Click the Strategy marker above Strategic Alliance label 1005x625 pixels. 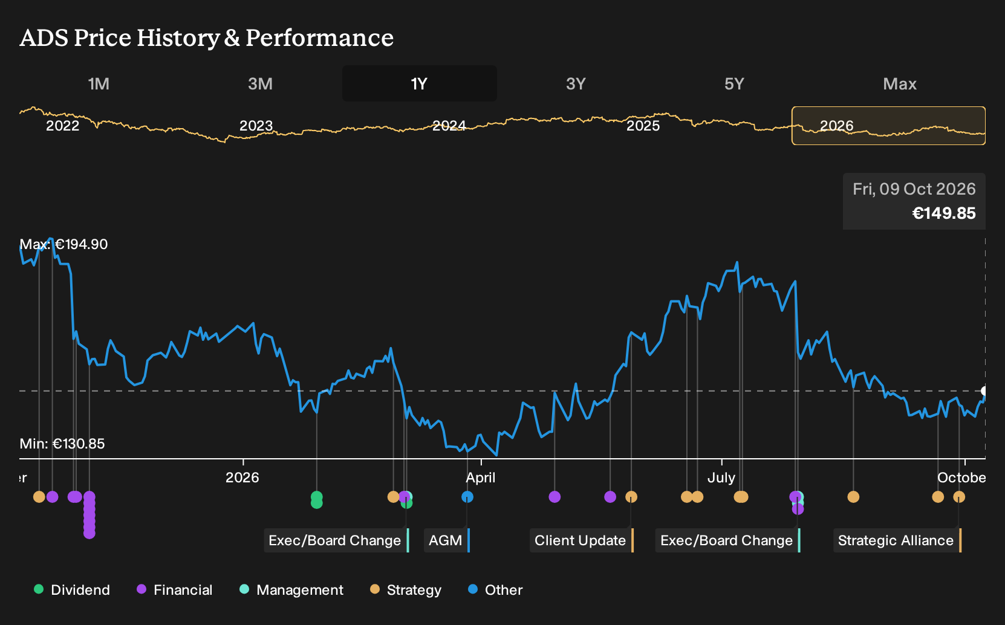959,497
